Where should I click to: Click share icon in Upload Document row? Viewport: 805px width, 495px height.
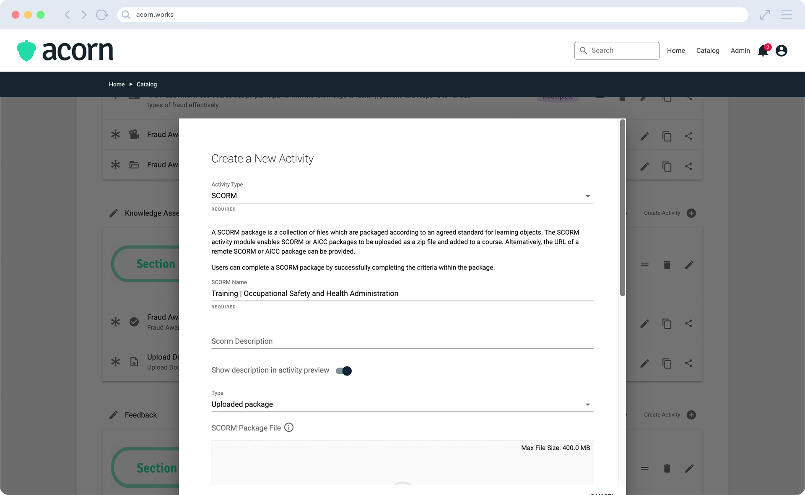click(x=688, y=363)
